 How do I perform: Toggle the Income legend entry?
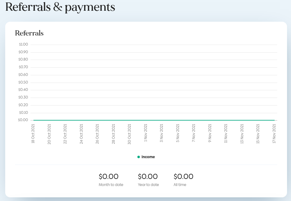[x=146, y=157]
